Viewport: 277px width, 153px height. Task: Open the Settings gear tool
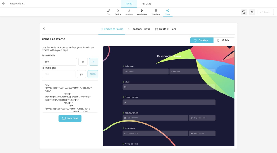tap(129, 12)
